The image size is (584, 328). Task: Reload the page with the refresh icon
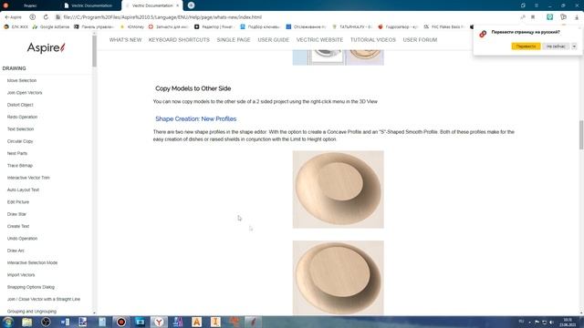[46, 17]
